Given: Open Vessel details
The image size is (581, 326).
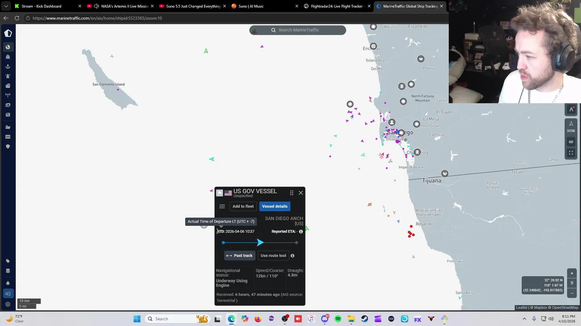Looking at the screenshot, I should point(275,206).
